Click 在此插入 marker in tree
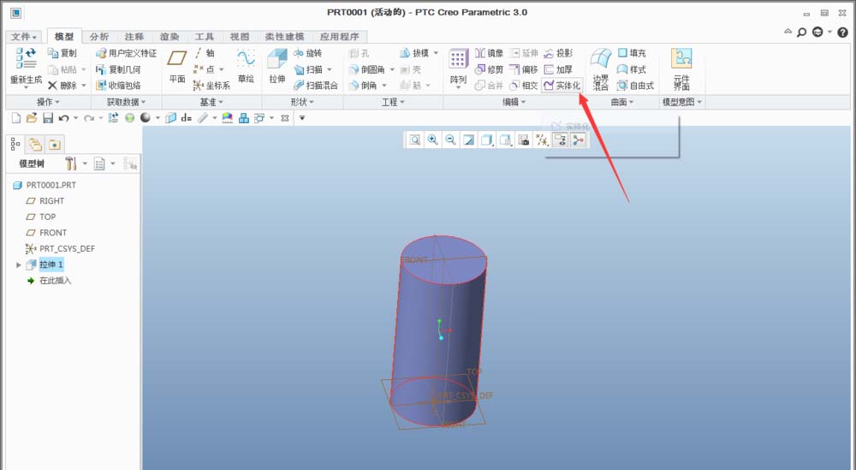Image resolution: width=856 pixels, height=470 pixels. (49, 281)
